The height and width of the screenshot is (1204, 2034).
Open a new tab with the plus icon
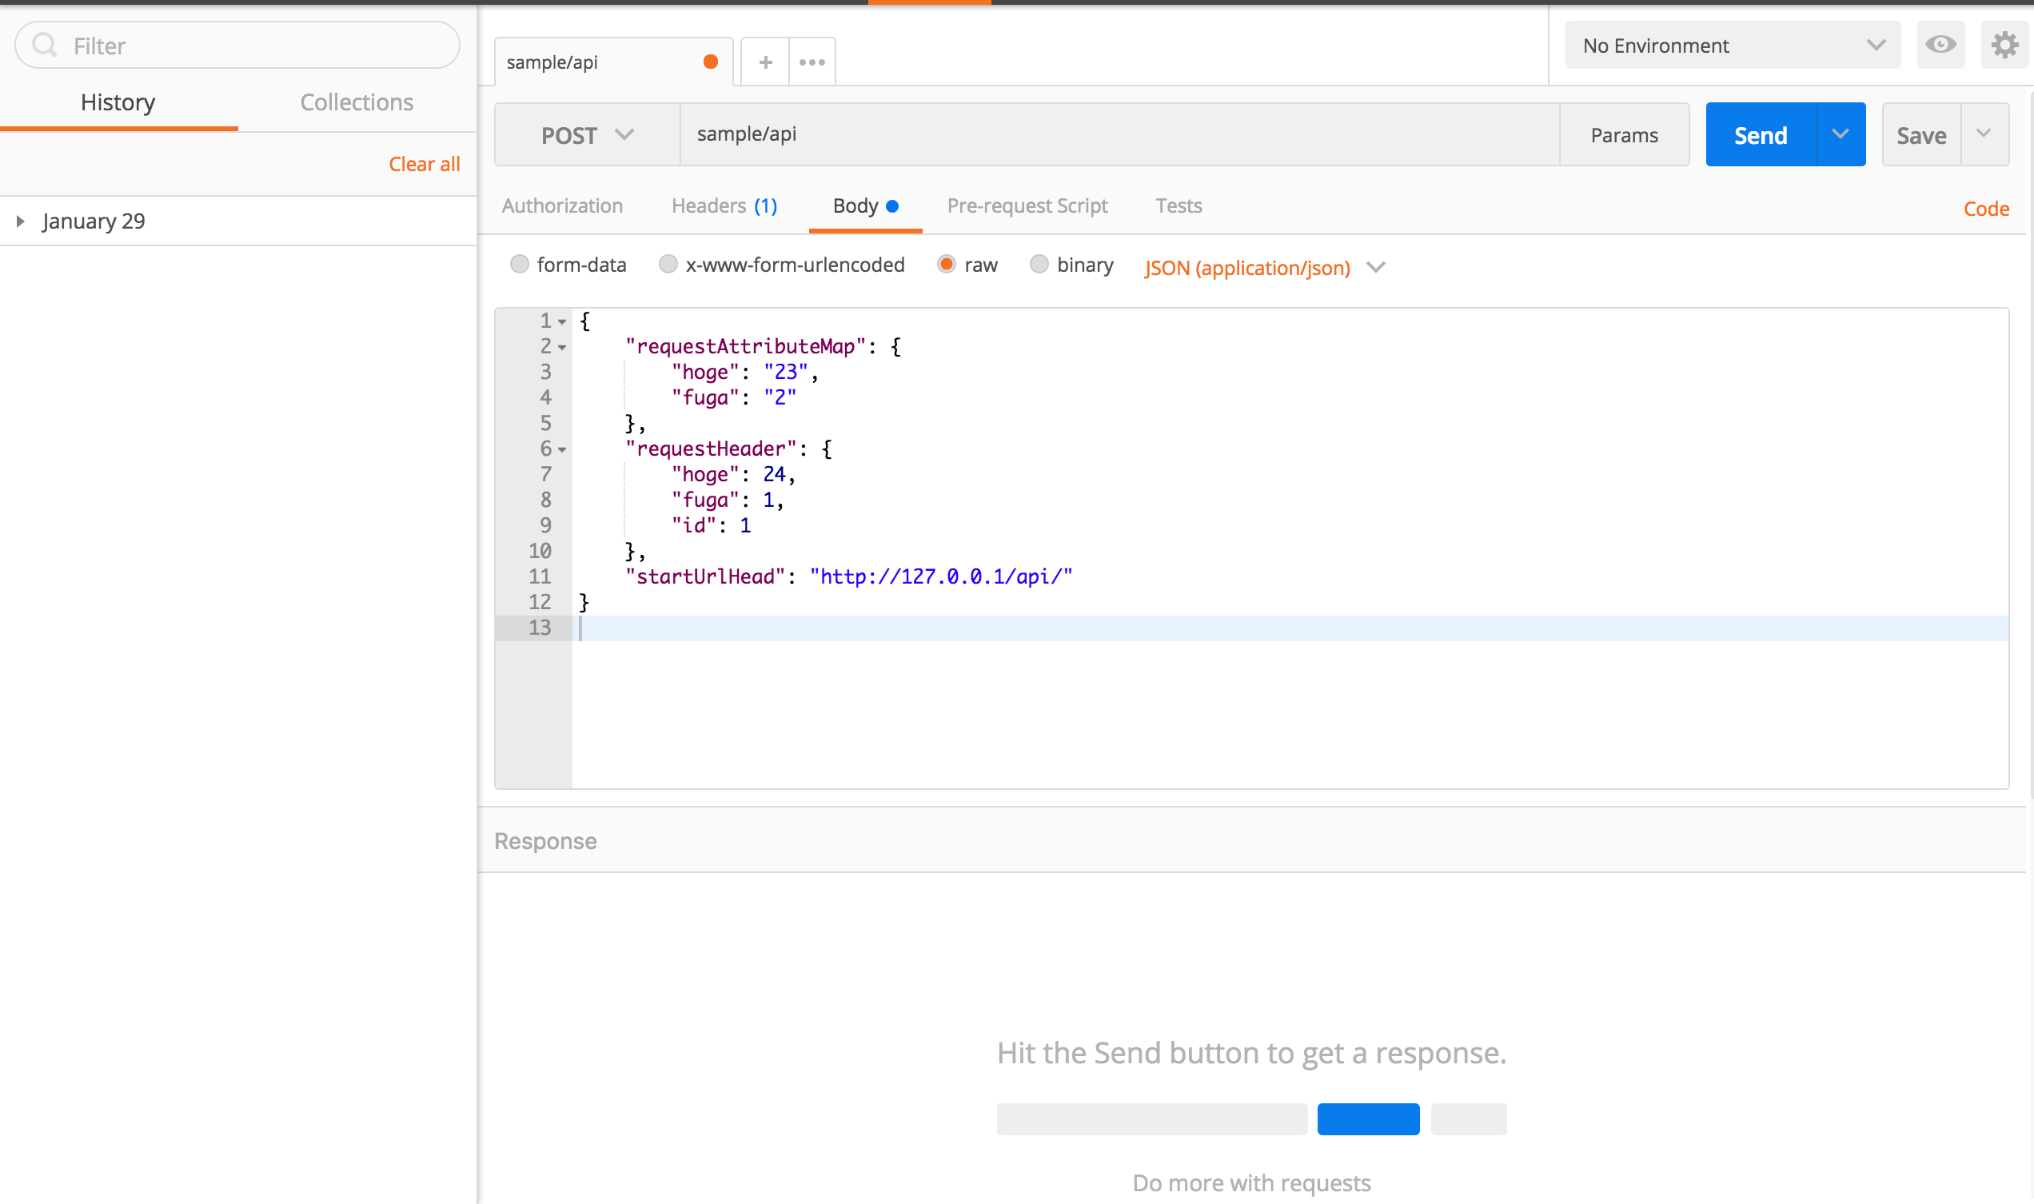tap(765, 62)
